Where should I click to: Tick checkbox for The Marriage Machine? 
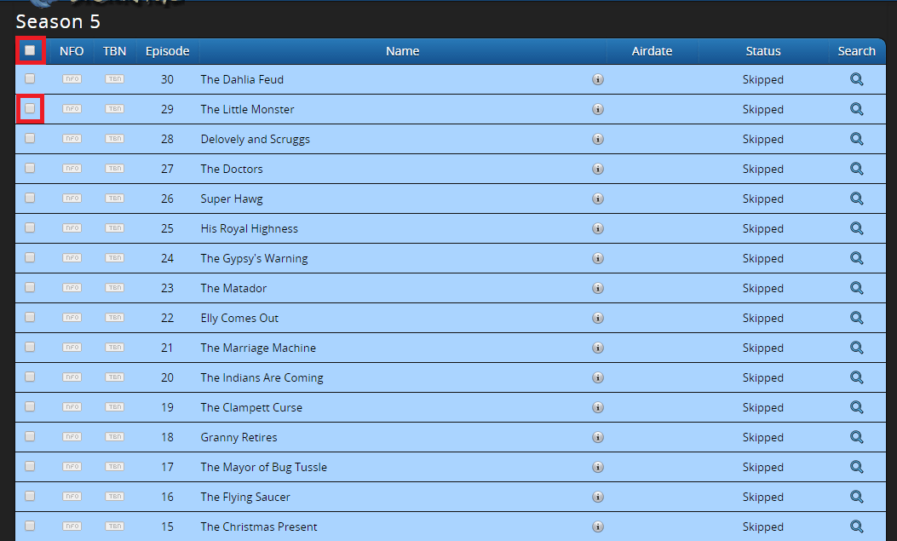point(30,348)
